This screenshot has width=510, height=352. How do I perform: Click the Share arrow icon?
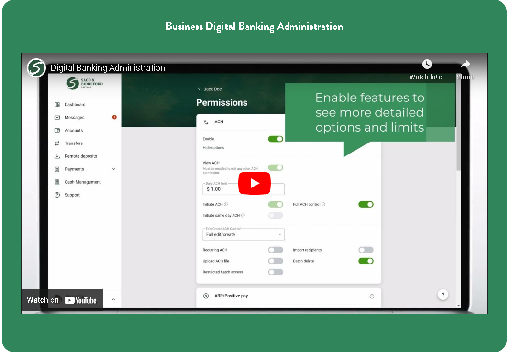(466, 64)
